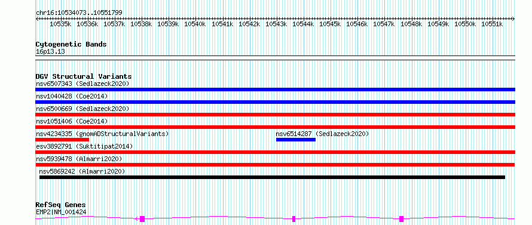Open variant nsv6500669 (Sedlazeck2020) label
This screenshot has width=532, height=225.
pyautogui.click(x=82, y=109)
